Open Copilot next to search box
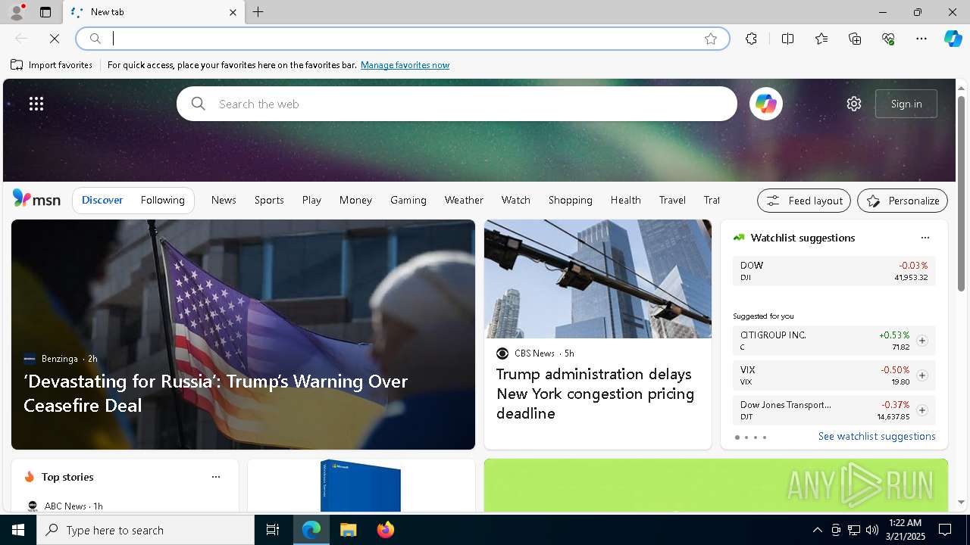Image resolution: width=970 pixels, height=545 pixels. [x=765, y=104]
